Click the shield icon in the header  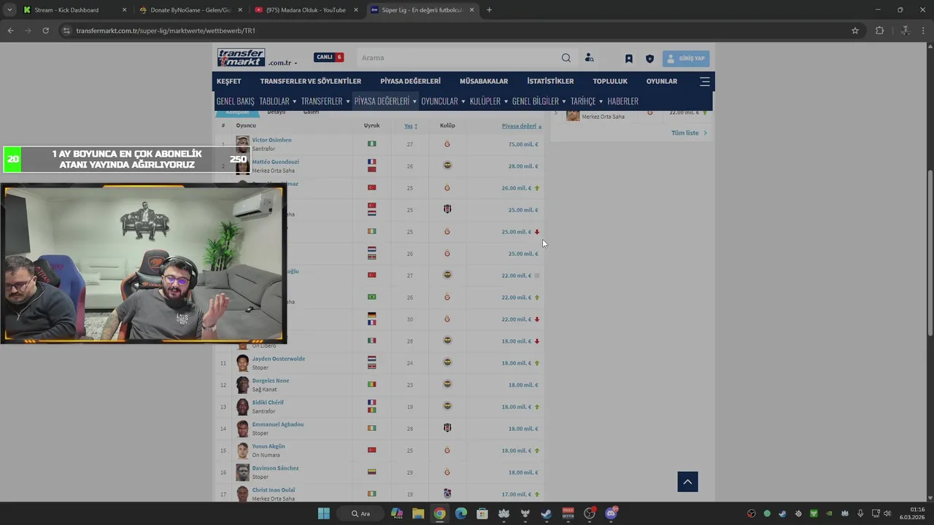coord(649,58)
